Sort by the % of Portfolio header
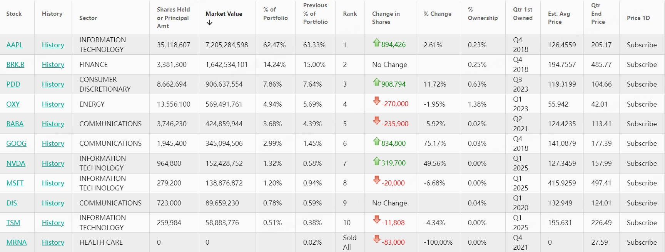The height and width of the screenshot is (252, 665). coord(275,14)
